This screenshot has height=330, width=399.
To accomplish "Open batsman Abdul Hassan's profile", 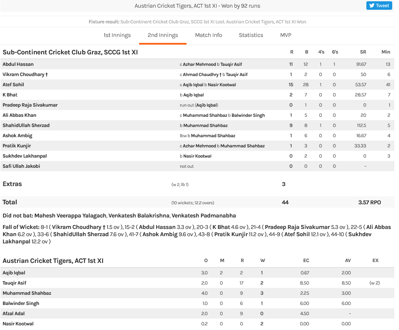I will (x=18, y=64).
